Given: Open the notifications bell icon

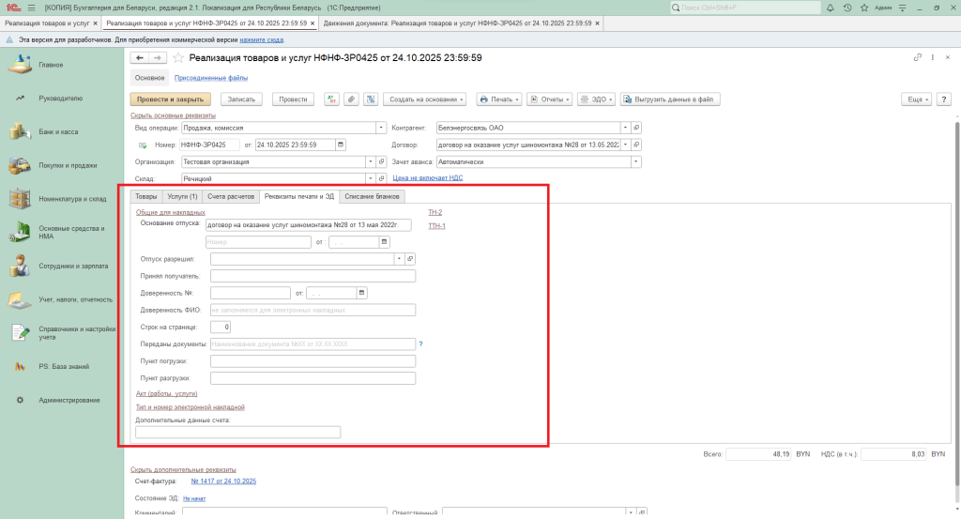Looking at the screenshot, I should point(832,7).
